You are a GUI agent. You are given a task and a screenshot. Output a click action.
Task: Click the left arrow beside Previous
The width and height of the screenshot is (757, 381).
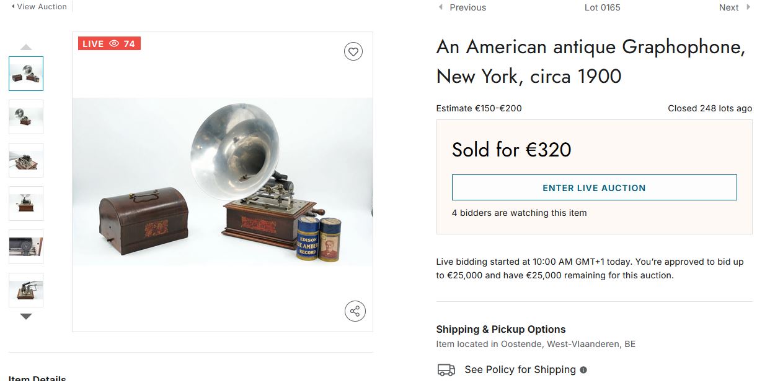441,7
